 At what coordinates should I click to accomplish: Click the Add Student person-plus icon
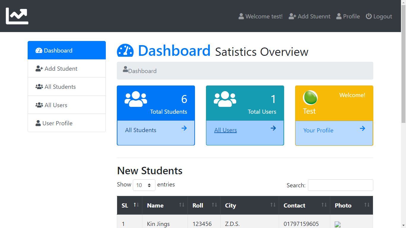click(38, 68)
